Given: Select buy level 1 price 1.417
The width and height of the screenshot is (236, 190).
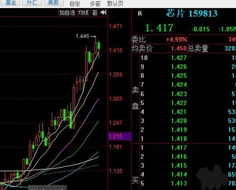Looking at the screenshot, I should pyautogui.click(x=179, y=148).
